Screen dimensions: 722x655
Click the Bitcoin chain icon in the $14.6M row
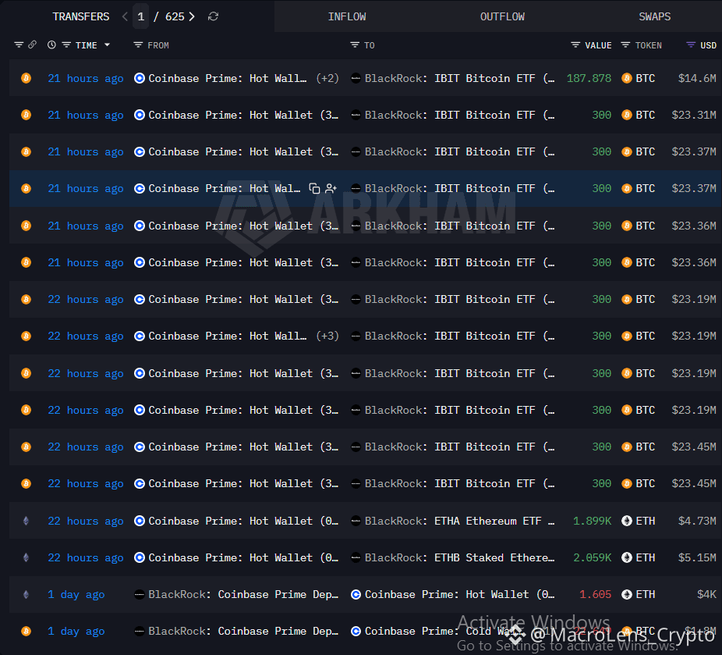[27, 78]
